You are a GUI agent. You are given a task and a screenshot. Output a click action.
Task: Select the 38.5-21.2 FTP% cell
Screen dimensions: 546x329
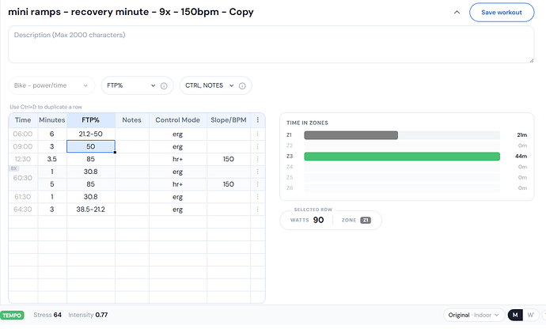coord(91,210)
